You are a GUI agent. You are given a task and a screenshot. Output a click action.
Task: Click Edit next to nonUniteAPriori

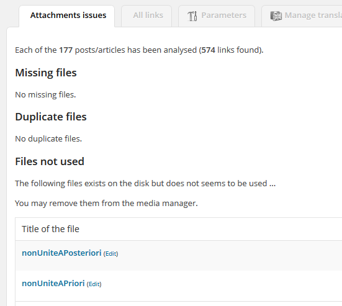click(x=94, y=284)
